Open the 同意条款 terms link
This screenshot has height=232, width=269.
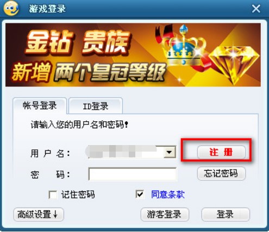[168, 195]
